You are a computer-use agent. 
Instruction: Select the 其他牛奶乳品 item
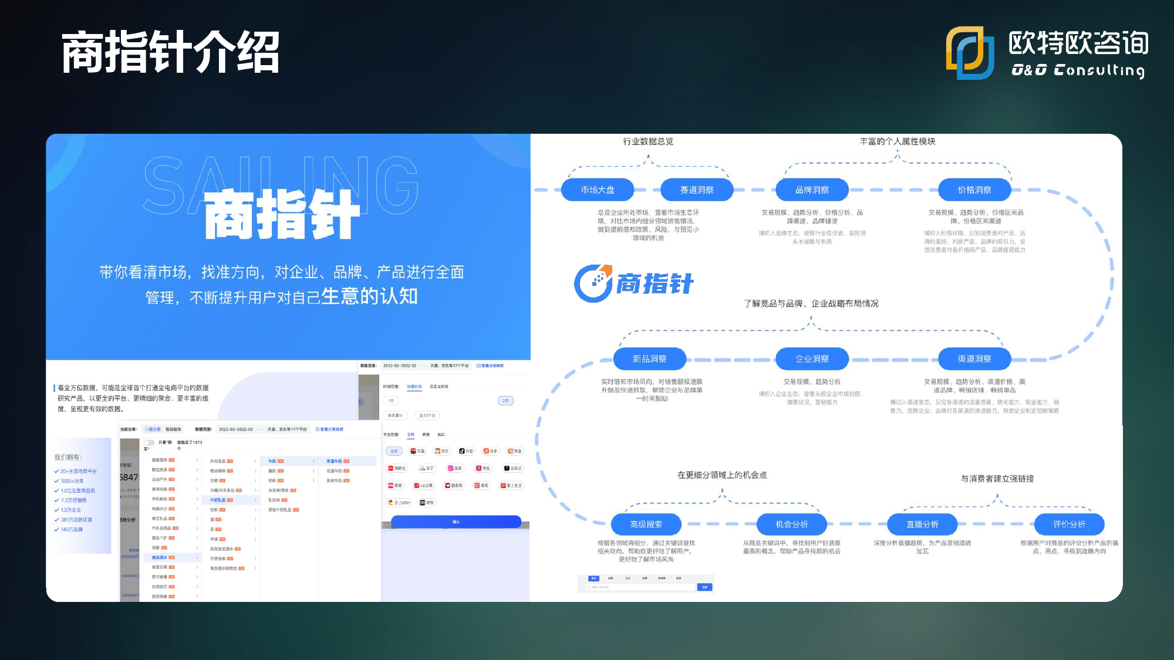click(x=284, y=510)
